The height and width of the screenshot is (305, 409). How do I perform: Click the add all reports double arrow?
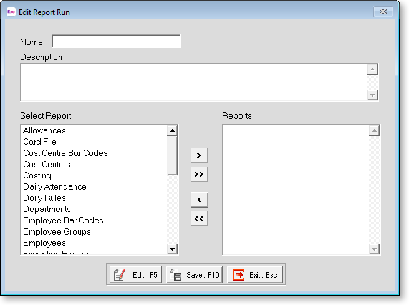tap(199, 174)
